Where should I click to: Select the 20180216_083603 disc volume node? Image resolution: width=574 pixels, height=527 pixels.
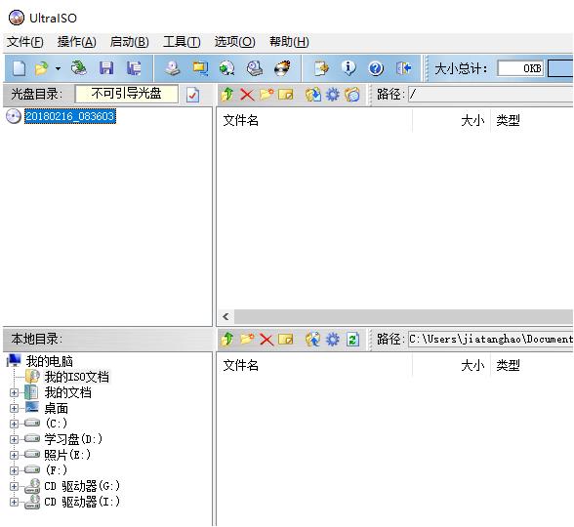click(70, 116)
